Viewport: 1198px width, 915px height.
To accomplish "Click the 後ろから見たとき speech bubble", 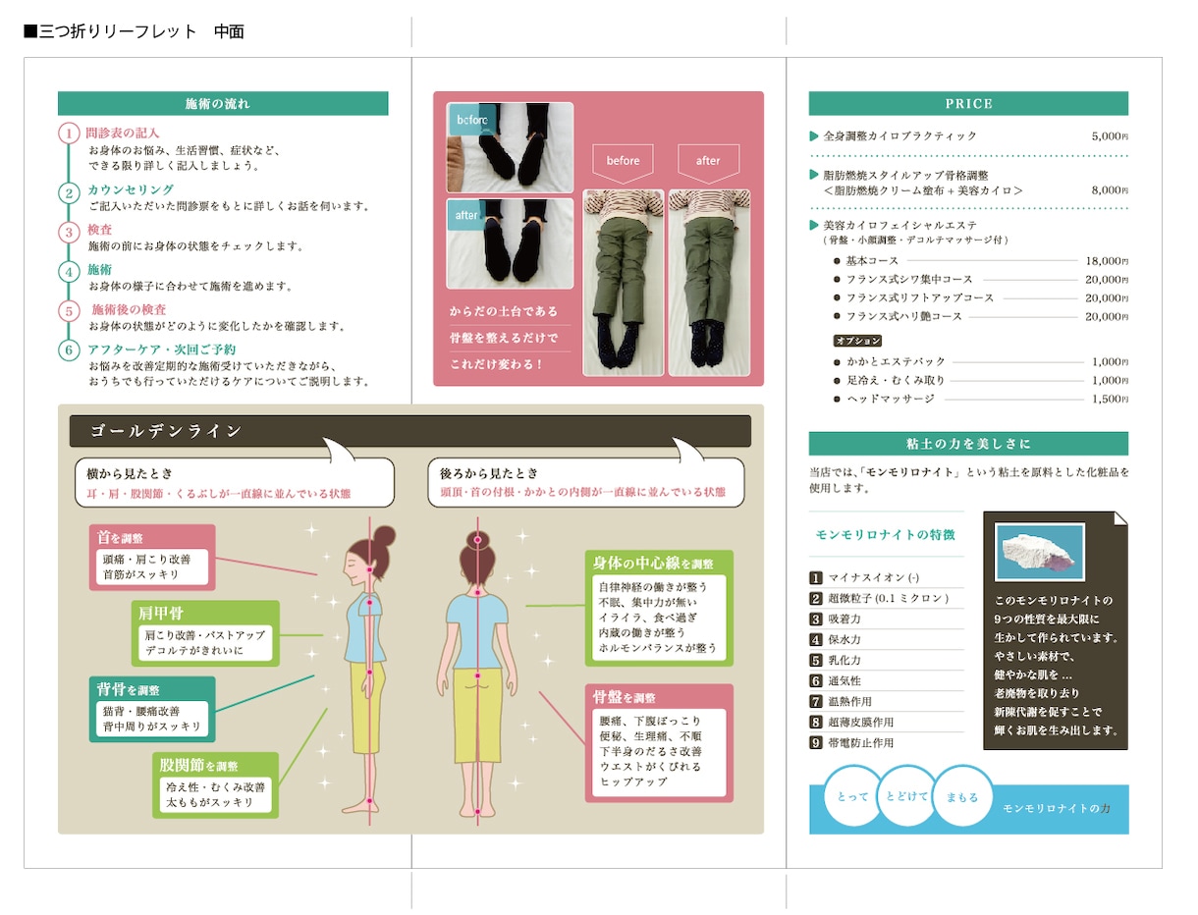I will point(585,482).
